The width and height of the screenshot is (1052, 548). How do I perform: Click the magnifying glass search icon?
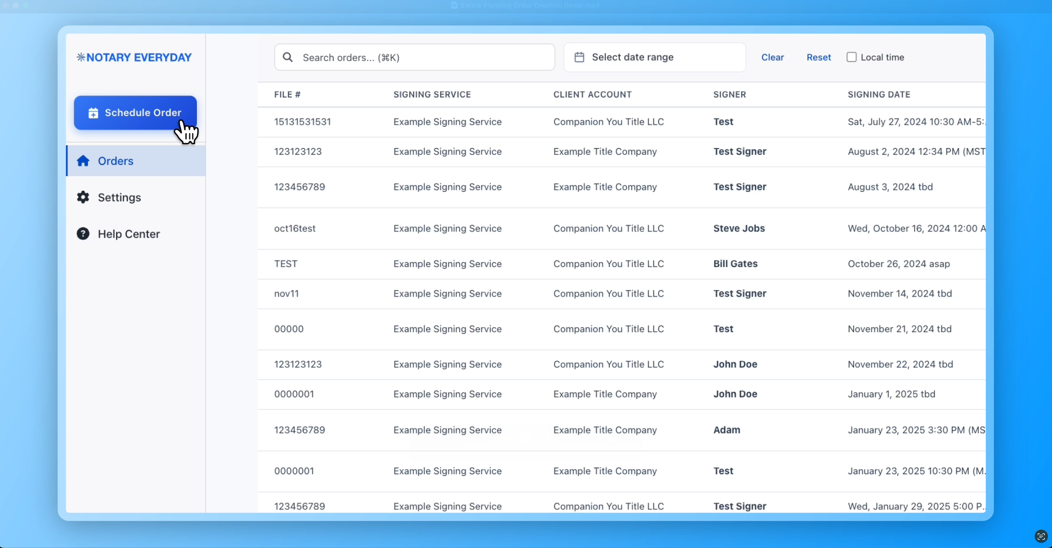[288, 57]
